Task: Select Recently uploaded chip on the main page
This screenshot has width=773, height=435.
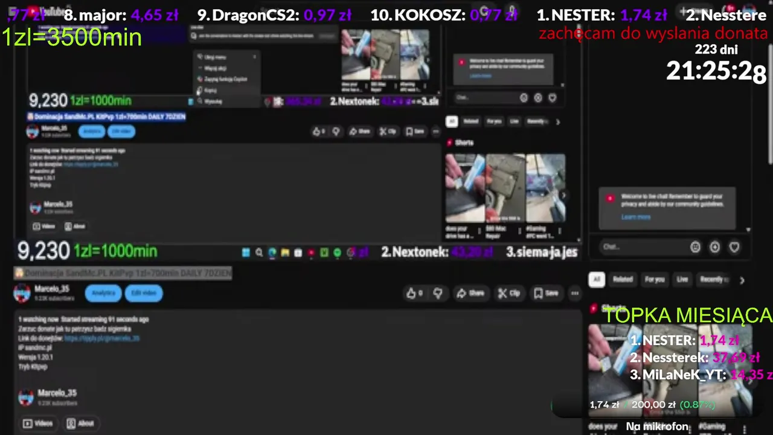Action: [714, 279]
